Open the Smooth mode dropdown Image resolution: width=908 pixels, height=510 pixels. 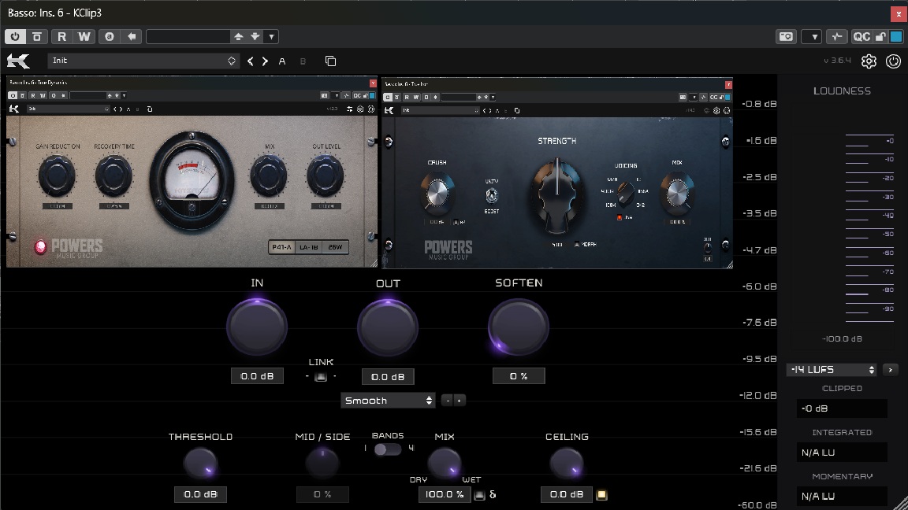click(x=388, y=401)
